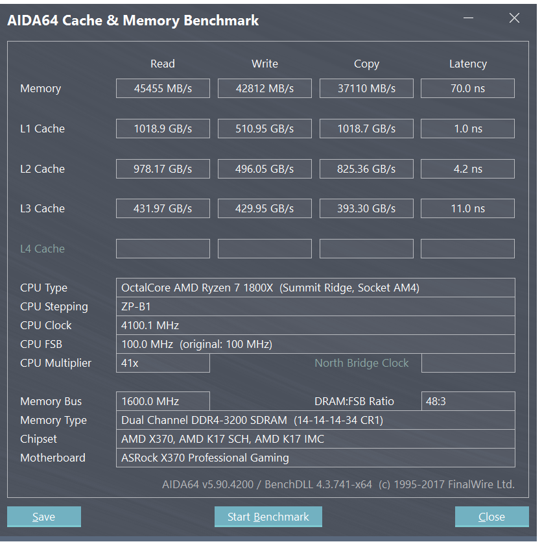The width and height of the screenshot is (542, 544).
Task: Select the L2 Cache Latency value 4.2 ns
Action: (468, 169)
